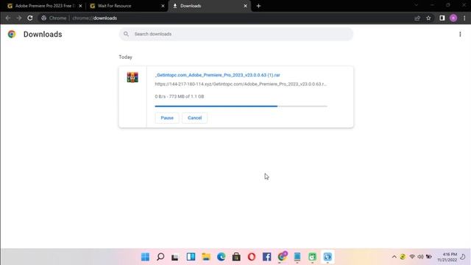471x265 pixels.
Task: Open the side panel icon
Action: click(442, 18)
